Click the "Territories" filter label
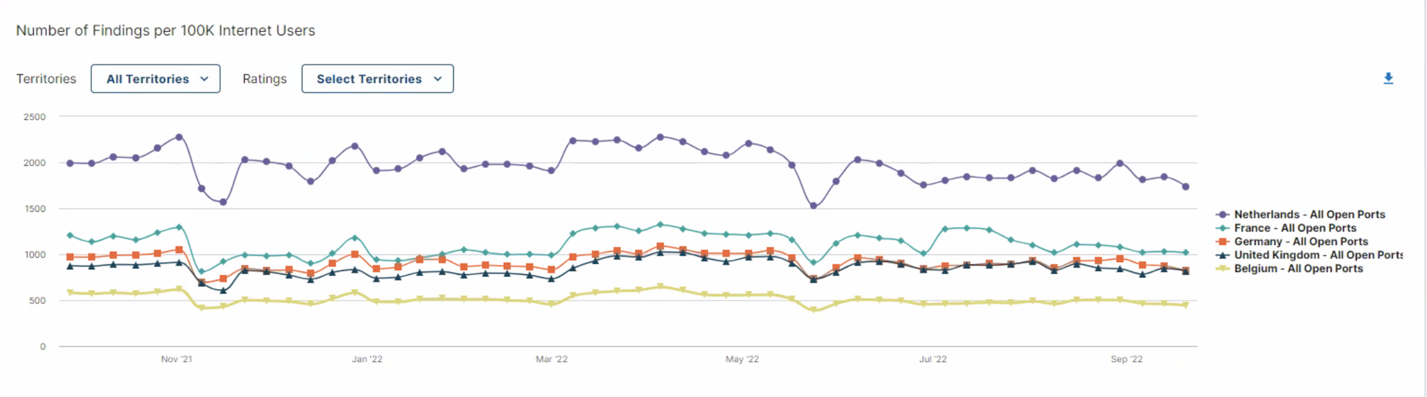Screen dimensions: 1427x397 coord(46,79)
